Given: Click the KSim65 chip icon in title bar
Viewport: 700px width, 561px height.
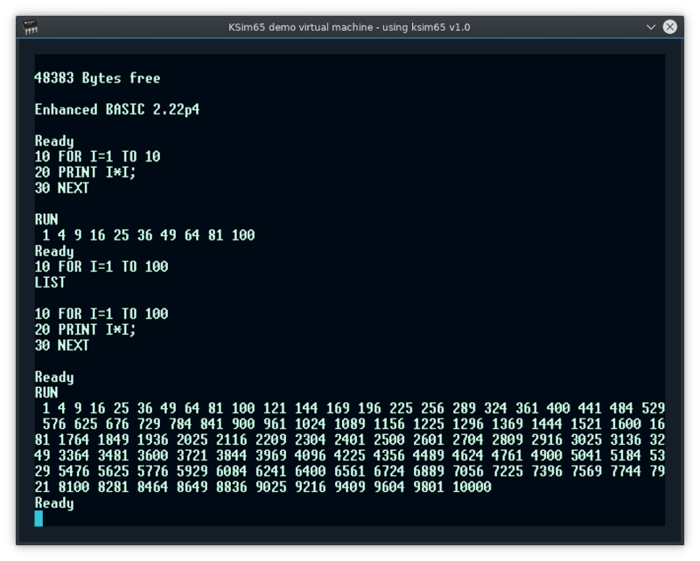Looking at the screenshot, I should point(31,27).
